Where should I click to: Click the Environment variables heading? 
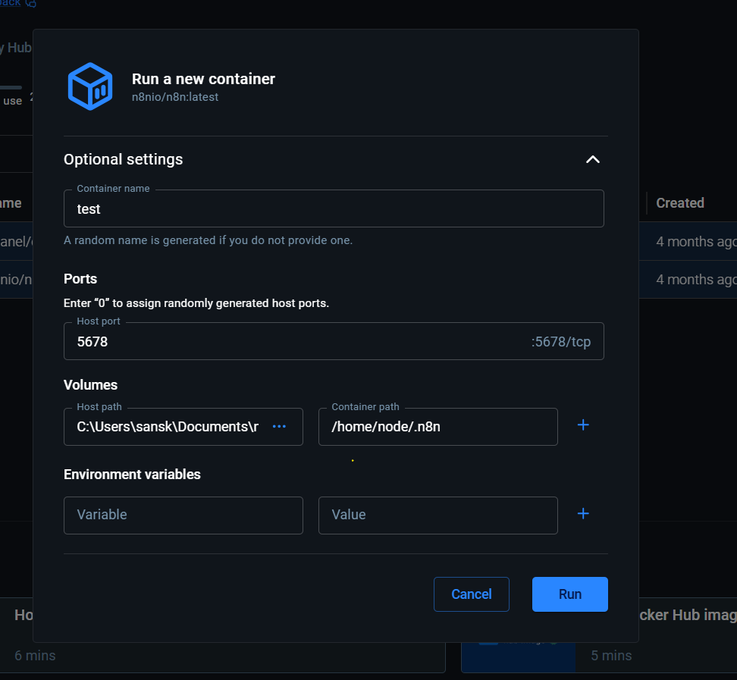point(132,475)
